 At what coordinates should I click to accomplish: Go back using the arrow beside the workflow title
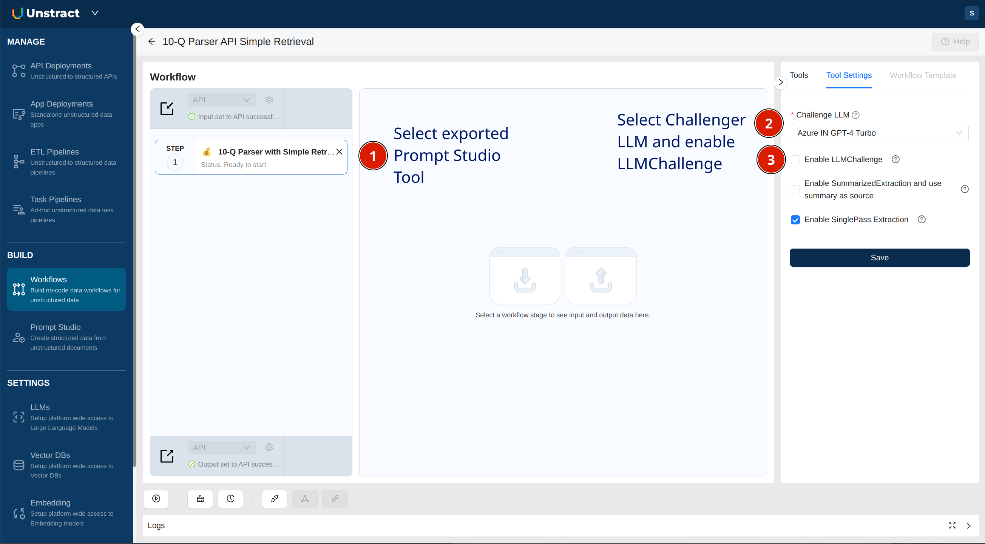pyautogui.click(x=152, y=41)
